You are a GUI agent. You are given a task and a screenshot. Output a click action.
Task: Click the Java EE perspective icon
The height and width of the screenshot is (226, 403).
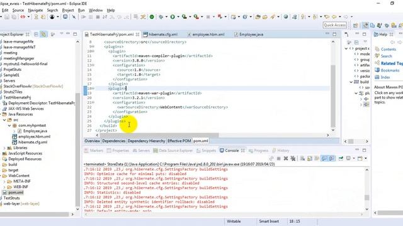[x=365, y=25]
